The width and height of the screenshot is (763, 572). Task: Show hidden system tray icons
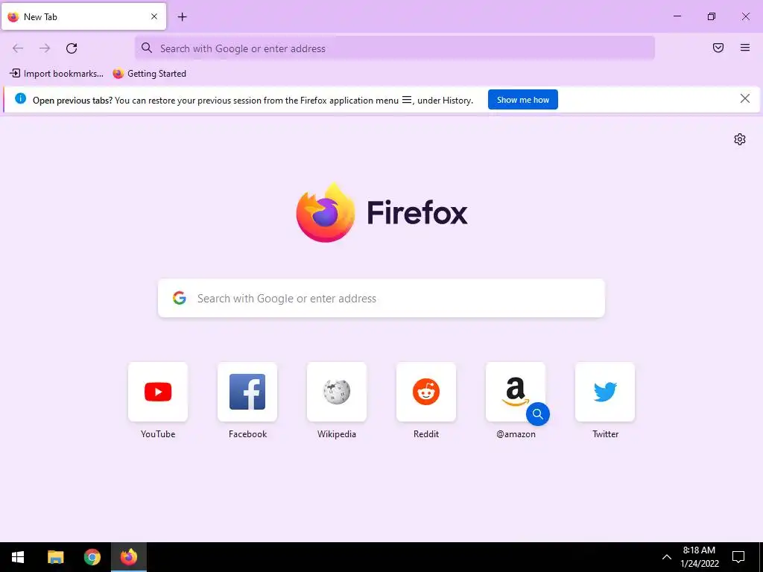click(667, 557)
